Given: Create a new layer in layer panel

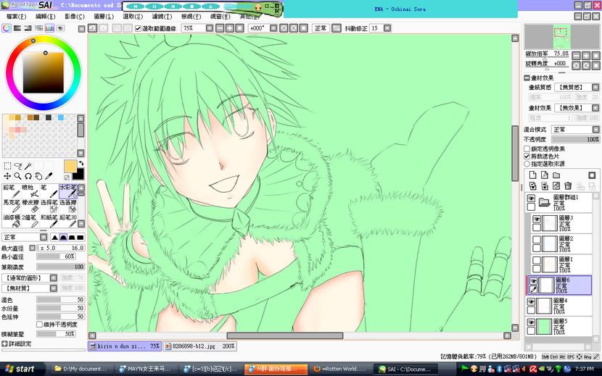Looking at the screenshot, I should [532, 175].
